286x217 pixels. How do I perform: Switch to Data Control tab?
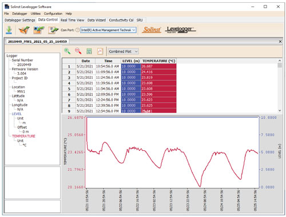(x=48, y=20)
